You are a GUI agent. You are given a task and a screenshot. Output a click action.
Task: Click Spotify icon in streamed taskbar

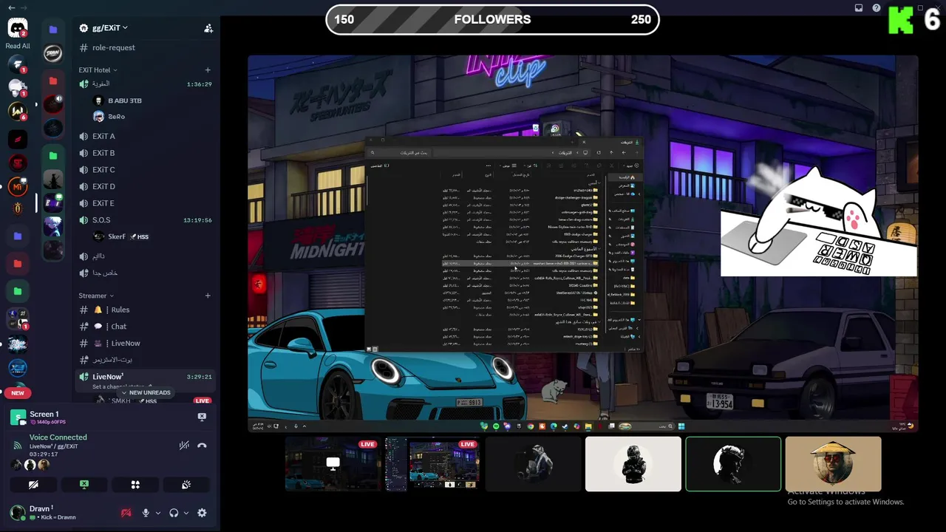(x=496, y=426)
